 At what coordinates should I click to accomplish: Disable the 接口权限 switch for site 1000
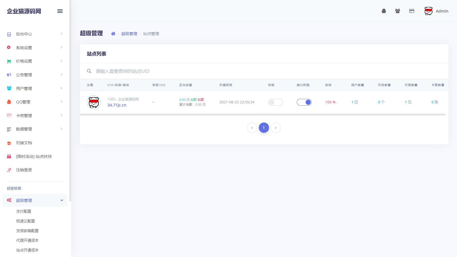(x=304, y=102)
